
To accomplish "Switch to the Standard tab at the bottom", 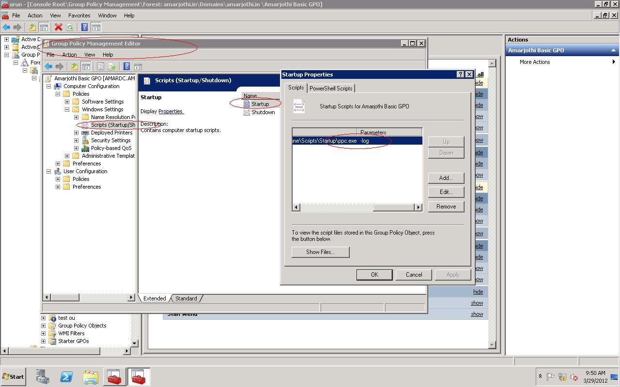I will [x=186, y=298].
